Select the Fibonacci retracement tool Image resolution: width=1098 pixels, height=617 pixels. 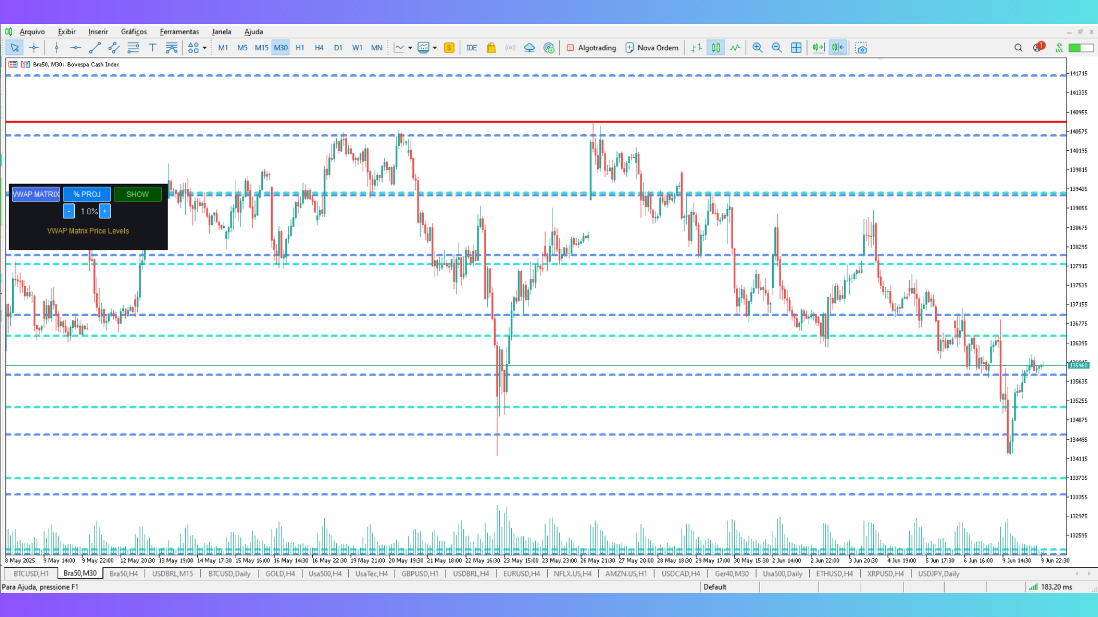pyautogui.click(x=133, y=48)
